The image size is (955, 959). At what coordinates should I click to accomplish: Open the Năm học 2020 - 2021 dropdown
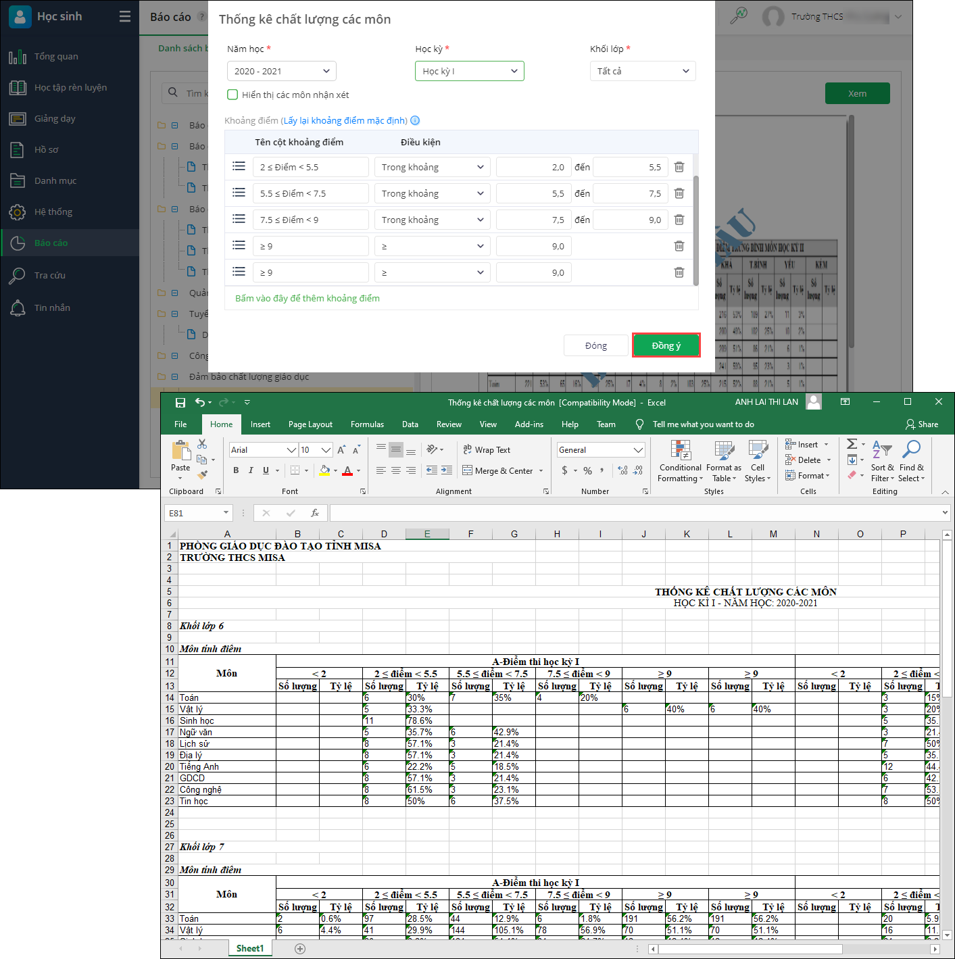pos(281,71)
